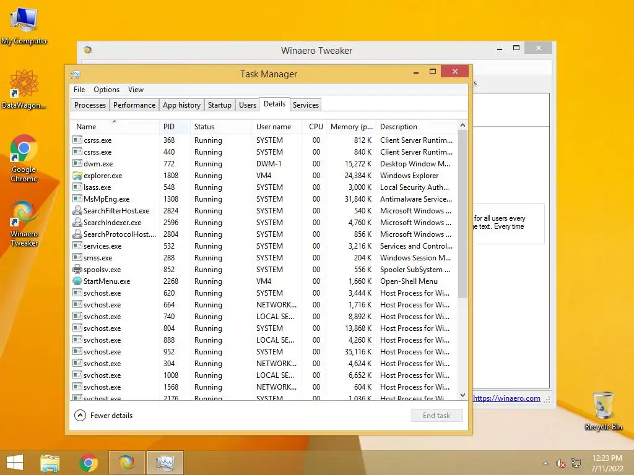Sort by the Status column header

[x=221, y=126]
